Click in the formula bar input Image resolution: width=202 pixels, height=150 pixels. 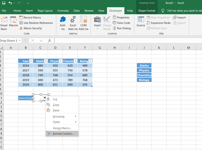coord(122,40)
